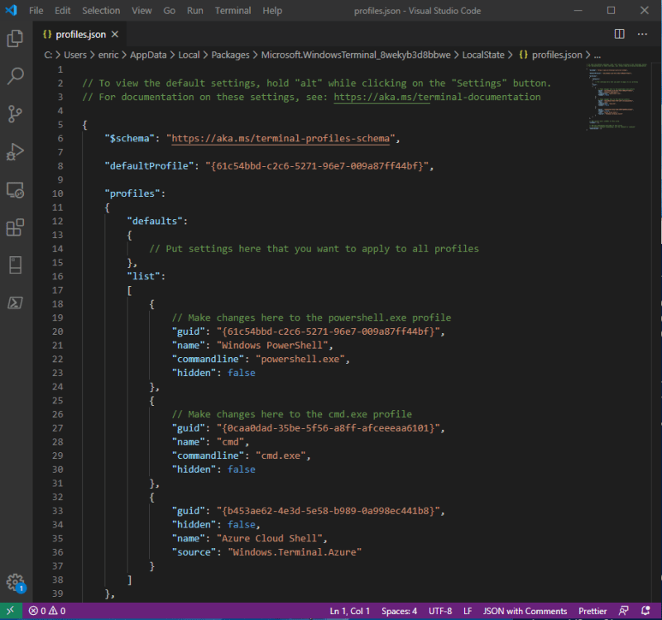
Task: Select the profiles.json editor tab
Action: (x=80, y=34)
